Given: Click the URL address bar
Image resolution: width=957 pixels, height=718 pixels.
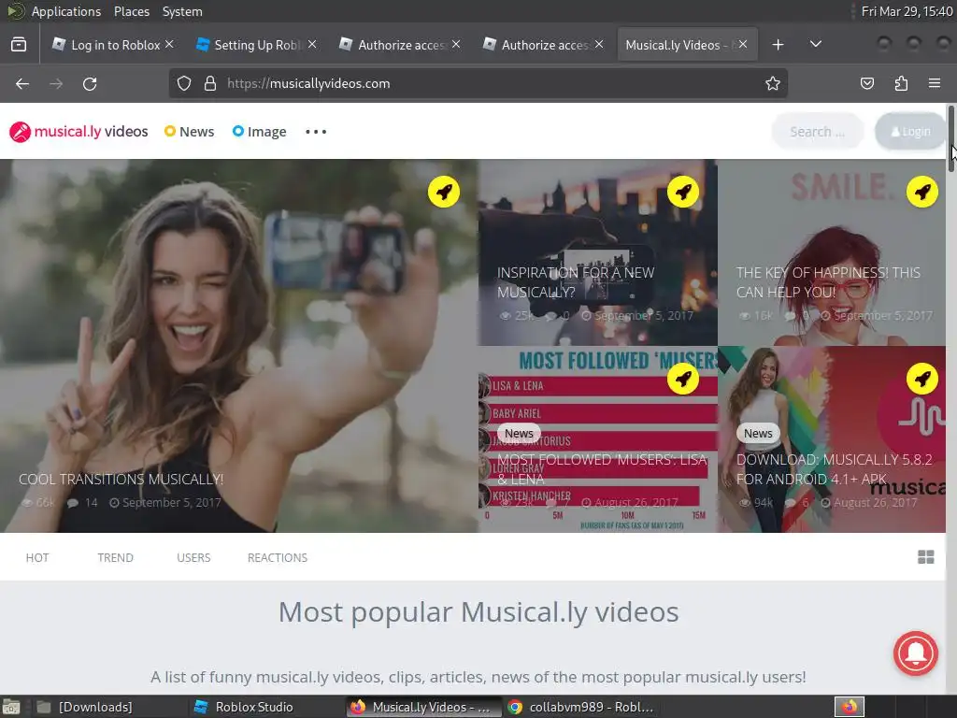Looking at the screenshot, I should point(478,83).
